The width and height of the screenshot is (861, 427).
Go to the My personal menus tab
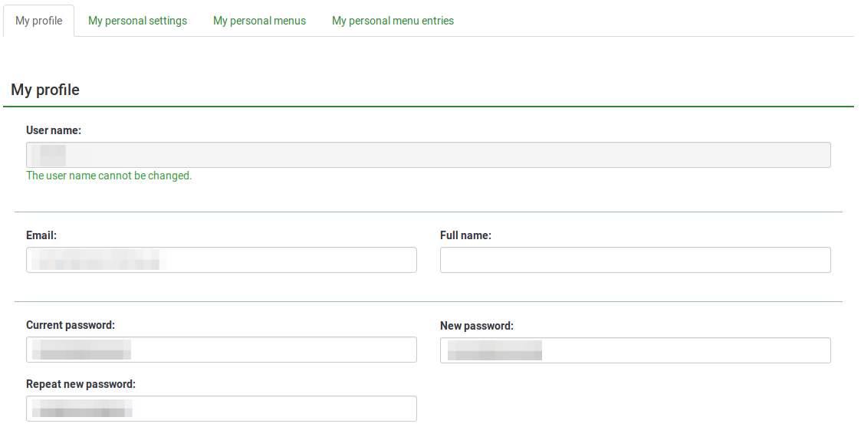coord(259,21)
